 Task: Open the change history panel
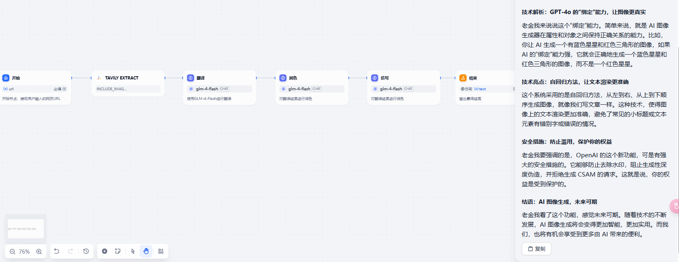point(86,251)
